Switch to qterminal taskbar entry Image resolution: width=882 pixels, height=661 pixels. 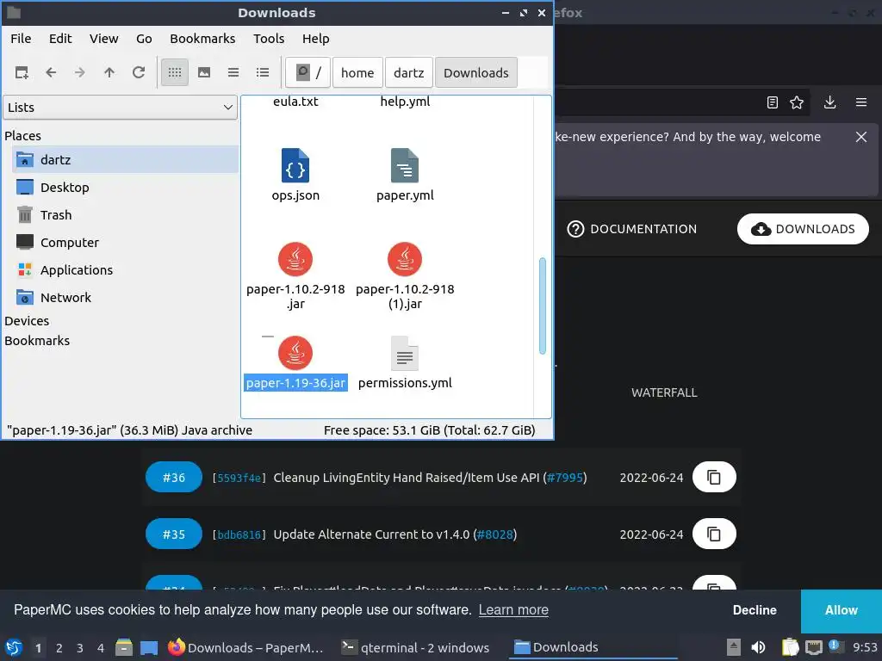pyautogui.click(x=416, y=647)
